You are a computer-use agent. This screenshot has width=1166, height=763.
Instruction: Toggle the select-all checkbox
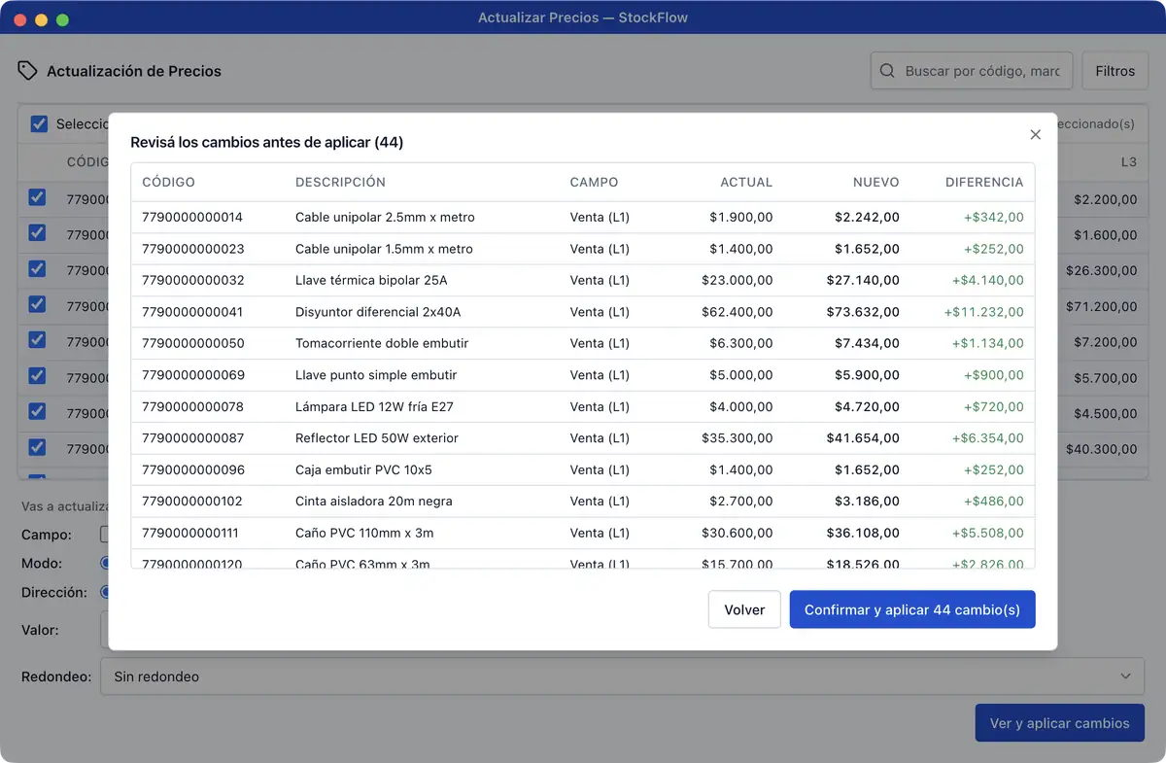click(39, 123)
